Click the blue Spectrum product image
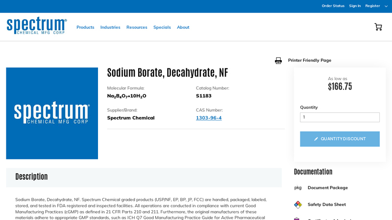The image size is (392, 220). (x=52, y=113)
